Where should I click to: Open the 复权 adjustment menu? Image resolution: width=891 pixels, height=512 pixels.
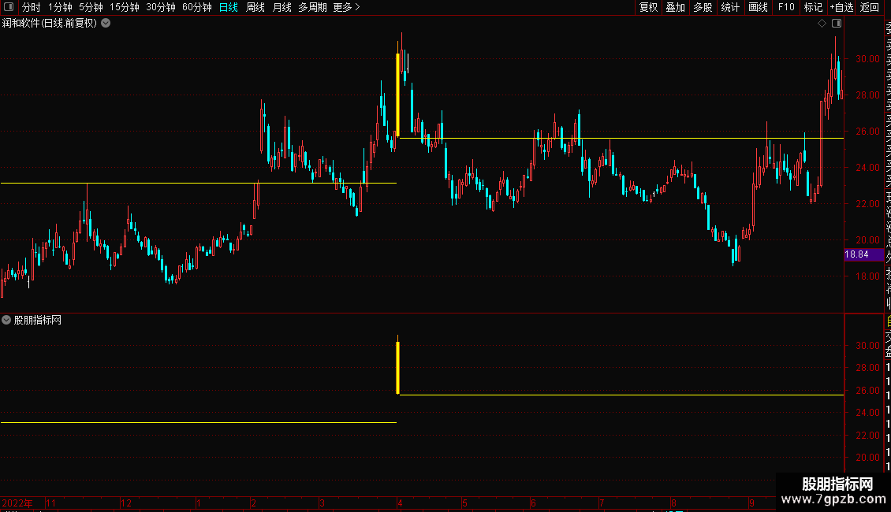(648, 7)
